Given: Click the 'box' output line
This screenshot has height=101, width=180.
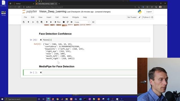Looking at the screenshot, I should pyautogui.click(x=58, y=44).
